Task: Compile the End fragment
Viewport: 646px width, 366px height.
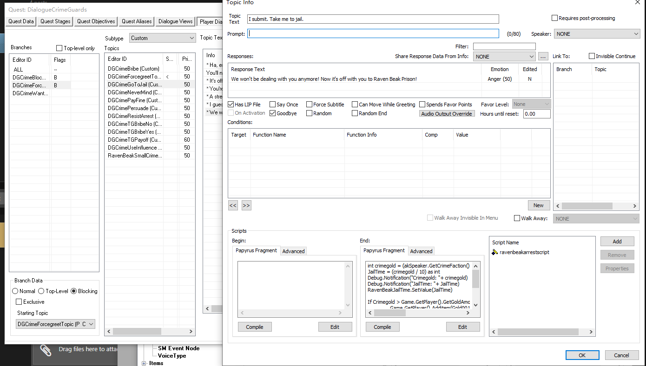Action: (382, 327)
